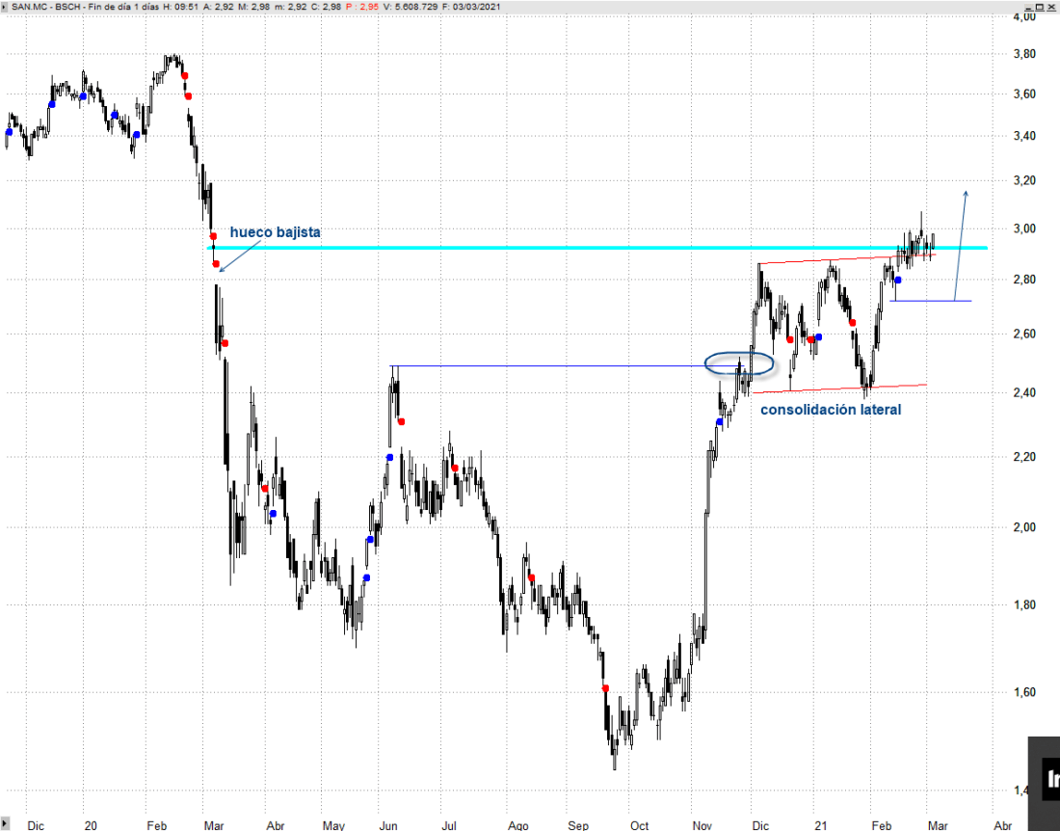Select the lower red consolidation channel line
Image resolution: width=1060 pixels, height=831 pixels.
(838, 389)
